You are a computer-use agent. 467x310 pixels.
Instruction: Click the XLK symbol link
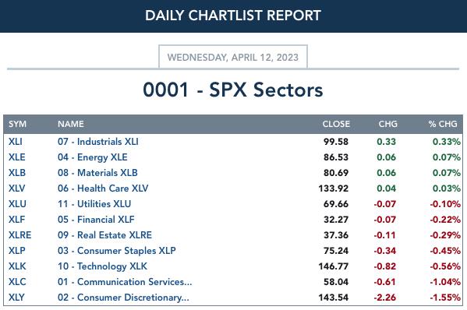17,266
